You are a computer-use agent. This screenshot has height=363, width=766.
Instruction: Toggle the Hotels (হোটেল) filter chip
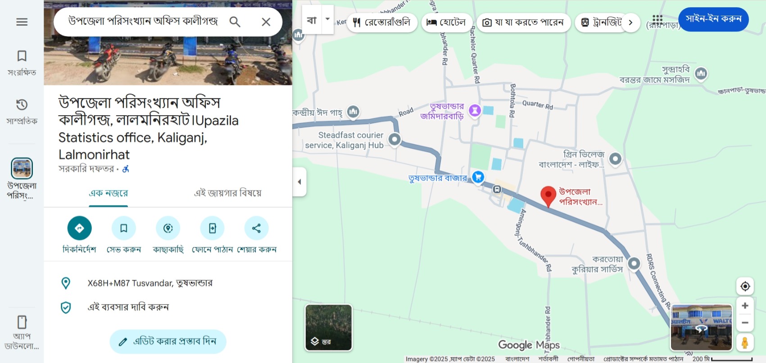tap(446, 22)
